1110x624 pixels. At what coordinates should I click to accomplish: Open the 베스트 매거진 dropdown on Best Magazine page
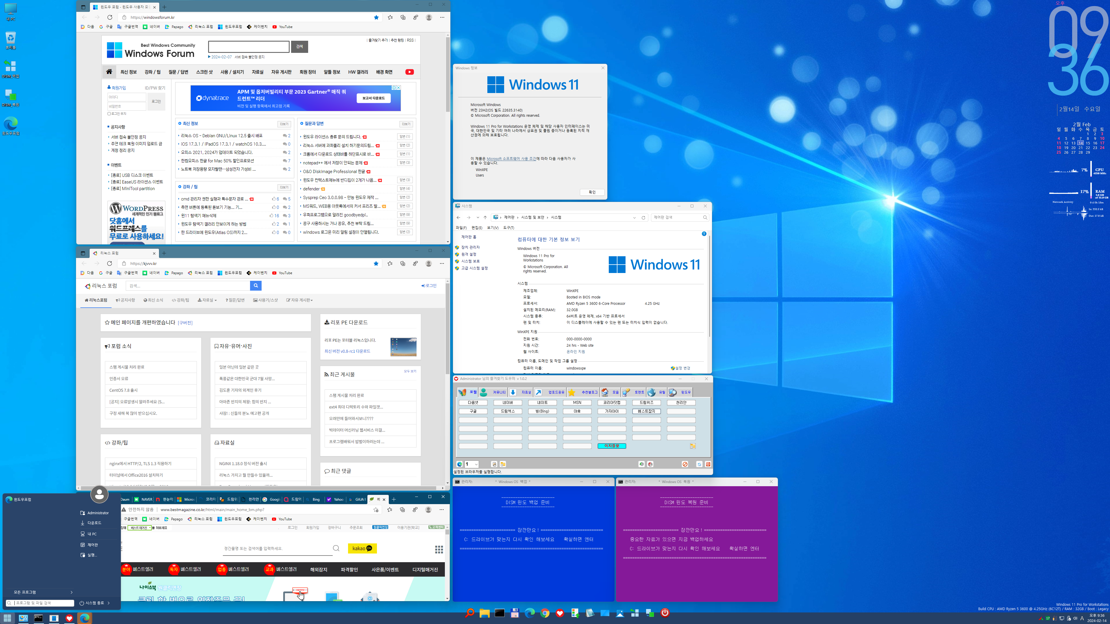(140, 528)
